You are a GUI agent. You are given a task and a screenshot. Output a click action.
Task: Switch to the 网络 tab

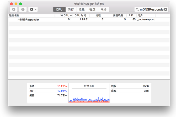(103, 9)
